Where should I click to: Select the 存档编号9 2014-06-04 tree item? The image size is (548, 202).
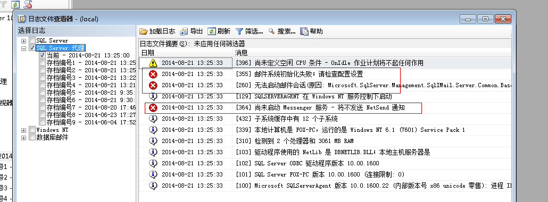coord(91,122)
